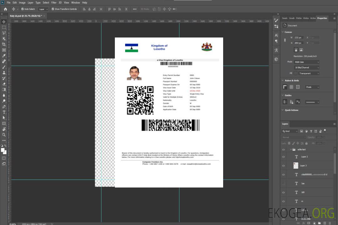Open the Filter menu
The height and width of the screenshot is (225, 338).
(x=54, y=2)
